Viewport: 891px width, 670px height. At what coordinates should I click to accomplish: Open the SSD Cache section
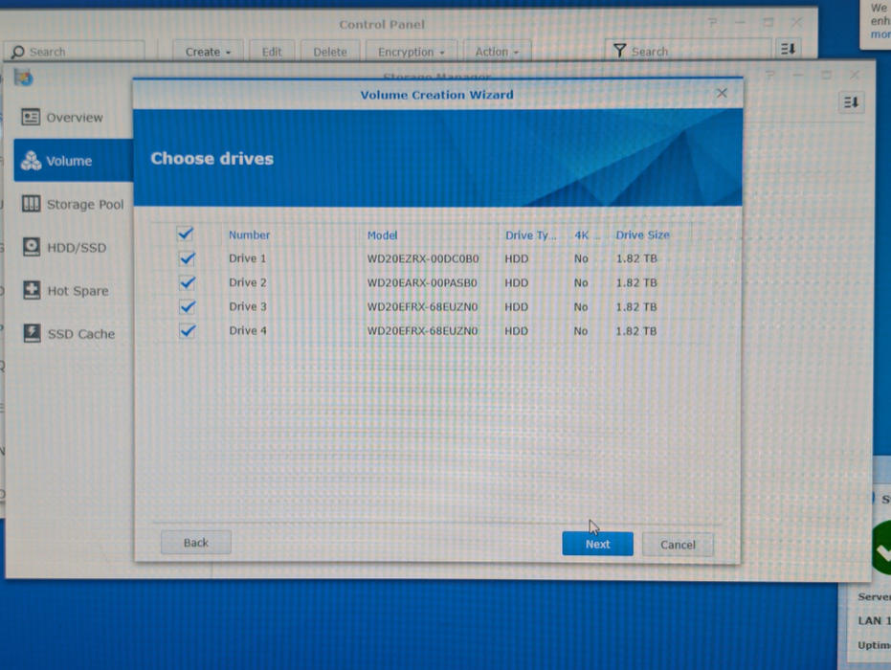click(x=78, y=333)
